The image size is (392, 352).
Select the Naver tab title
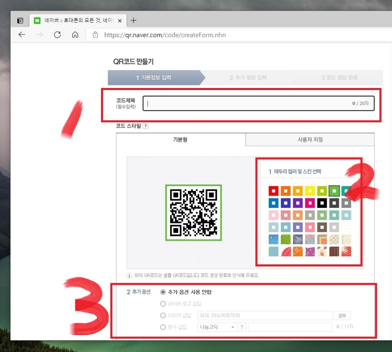pyautogui.click(x=79, y=20)
